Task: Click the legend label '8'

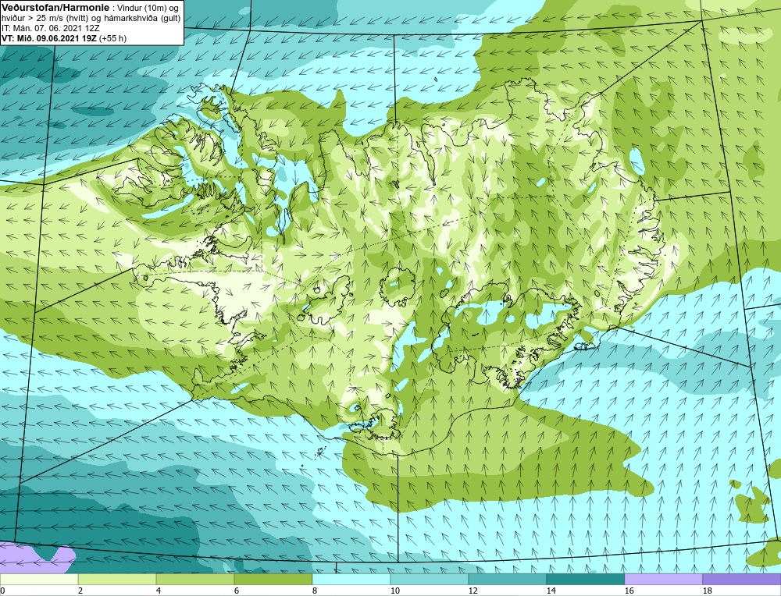Action: (x=315, y=591)
